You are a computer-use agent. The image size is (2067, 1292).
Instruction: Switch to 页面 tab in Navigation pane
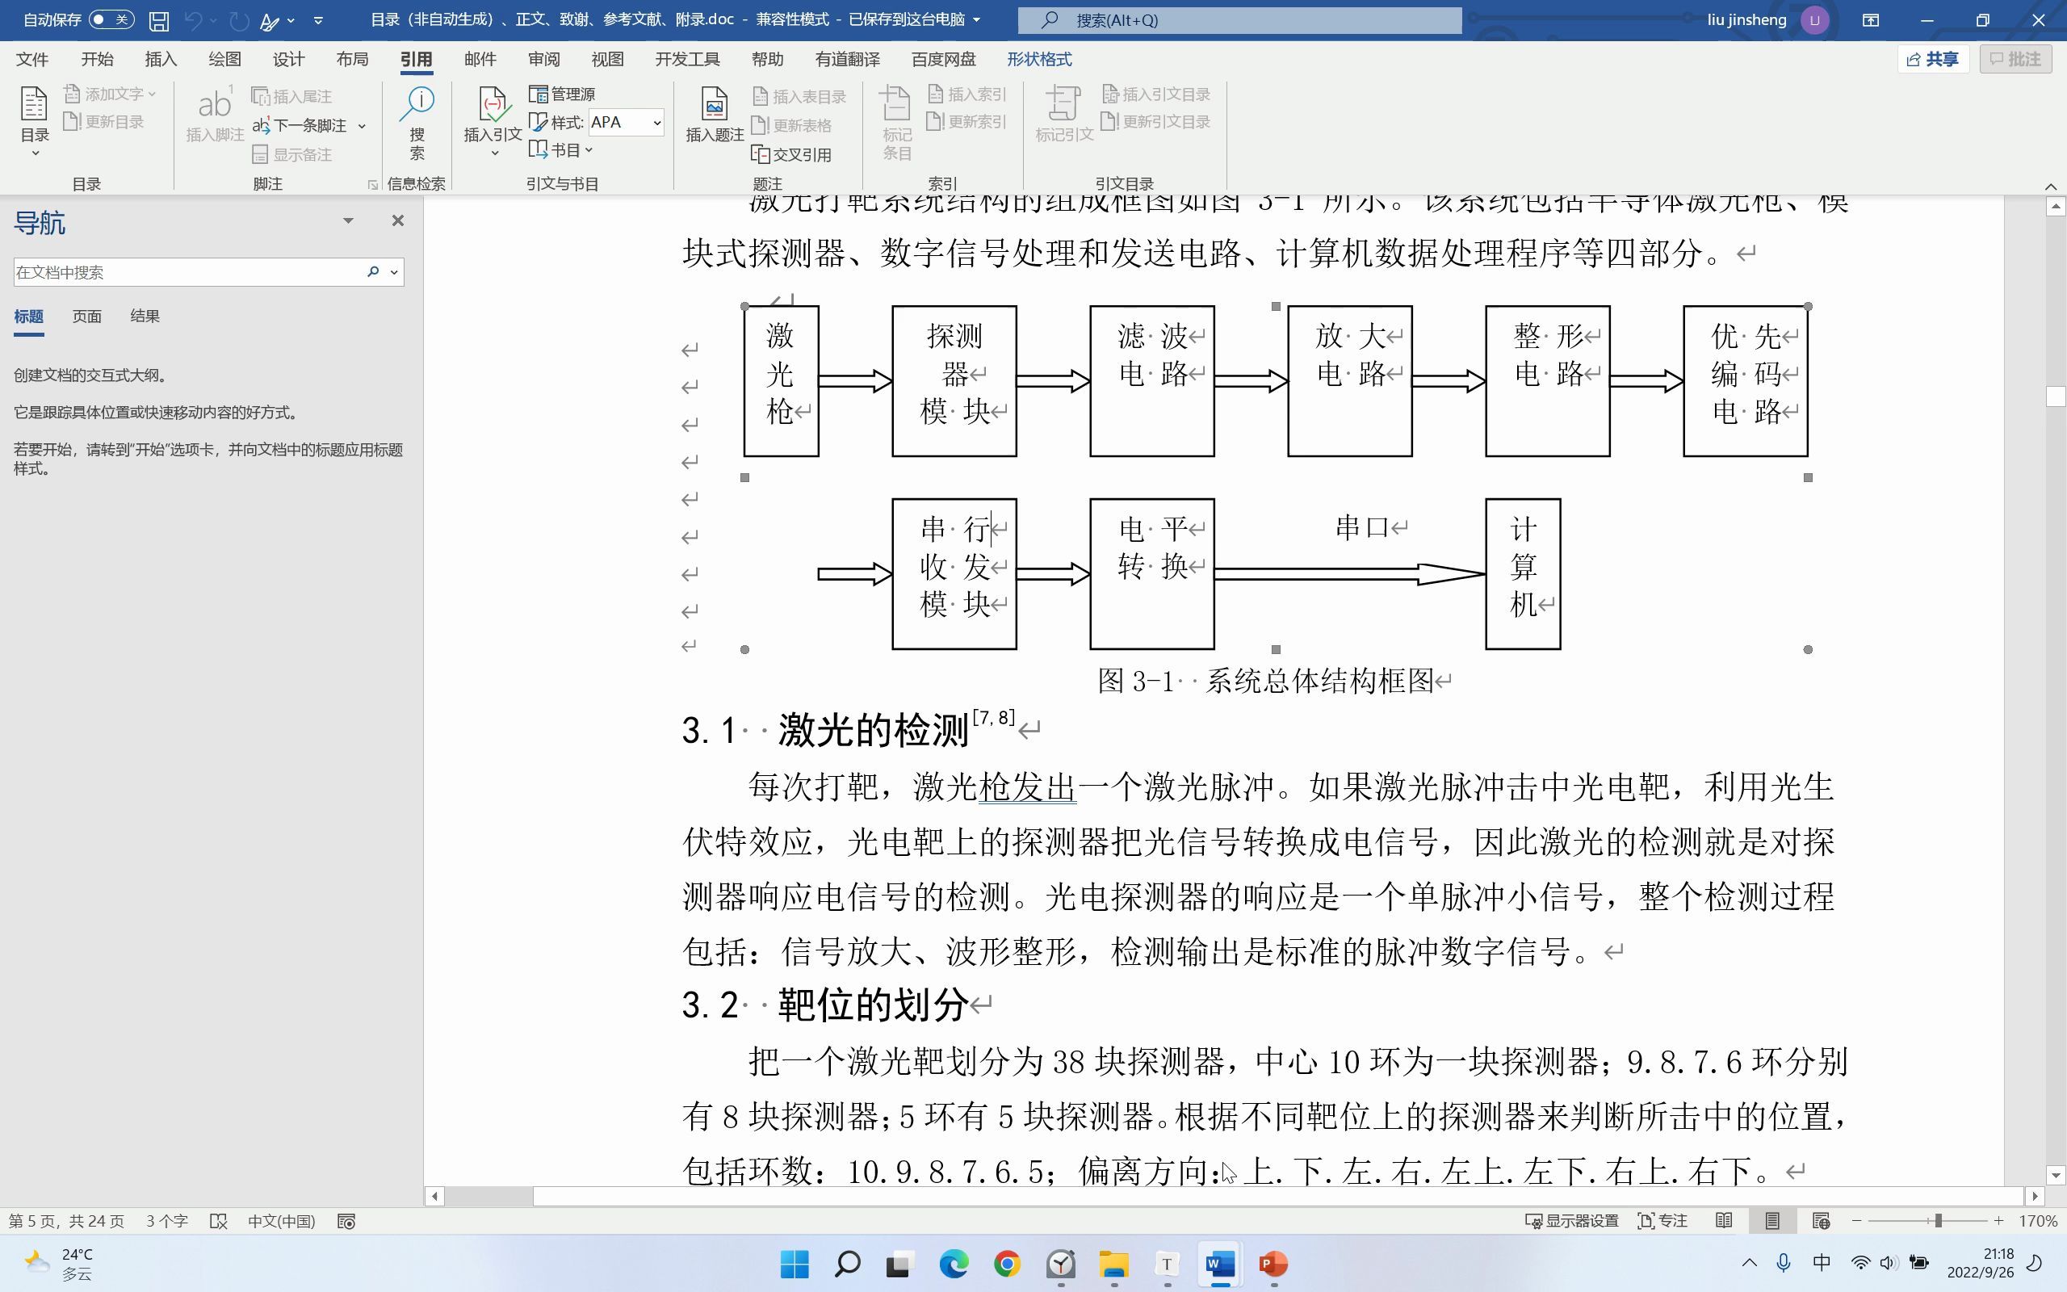coord(86,314)
